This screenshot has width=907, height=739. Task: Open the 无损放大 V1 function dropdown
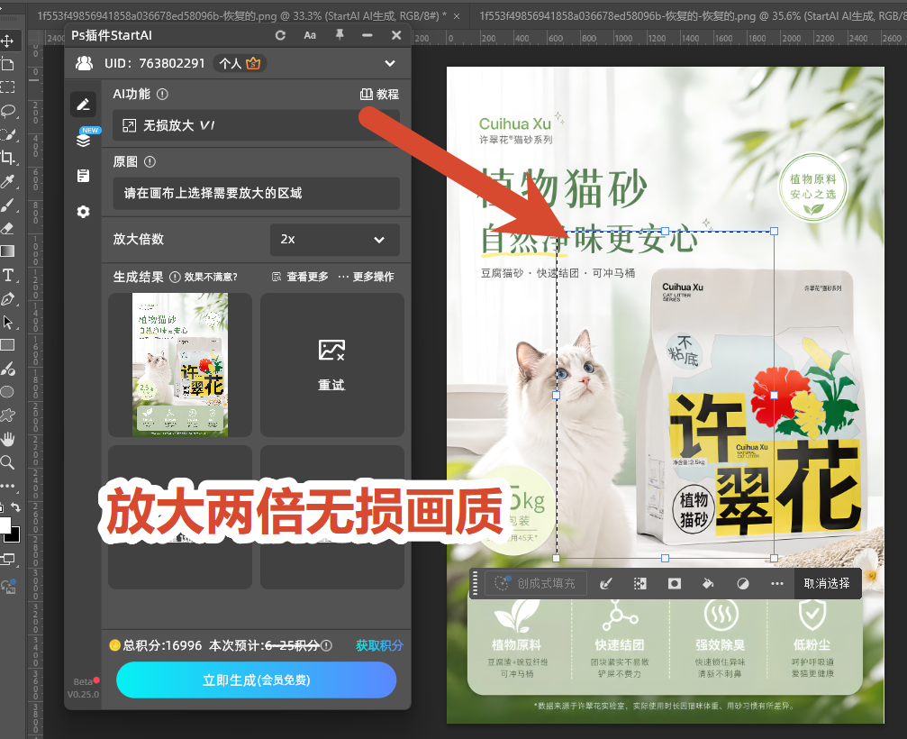click(x=256, y=125)
